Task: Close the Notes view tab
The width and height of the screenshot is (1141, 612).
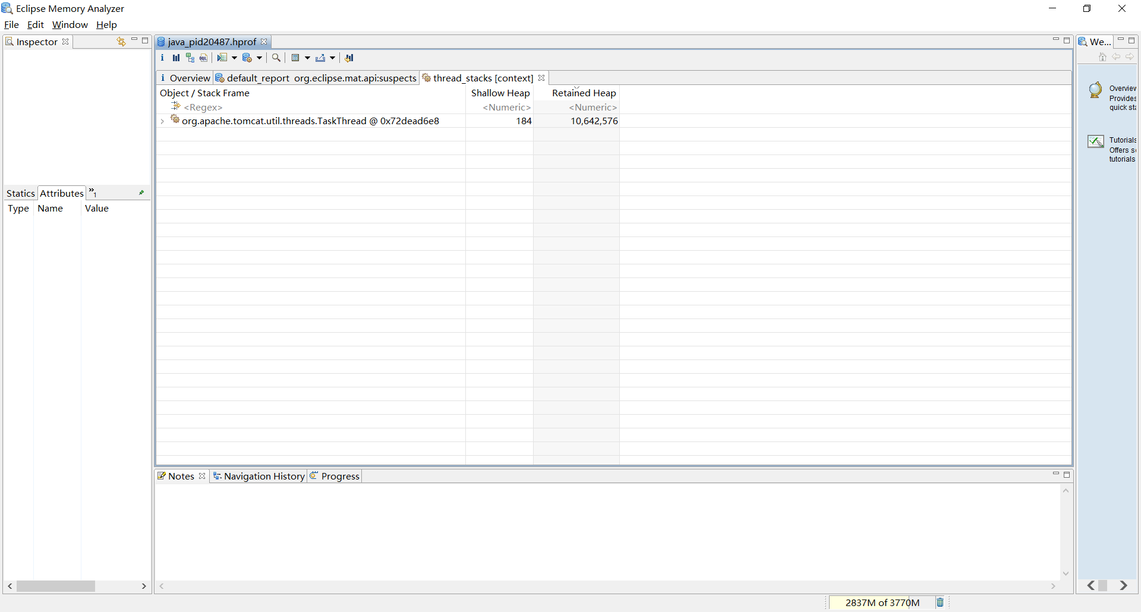Action: coord(202,476)
